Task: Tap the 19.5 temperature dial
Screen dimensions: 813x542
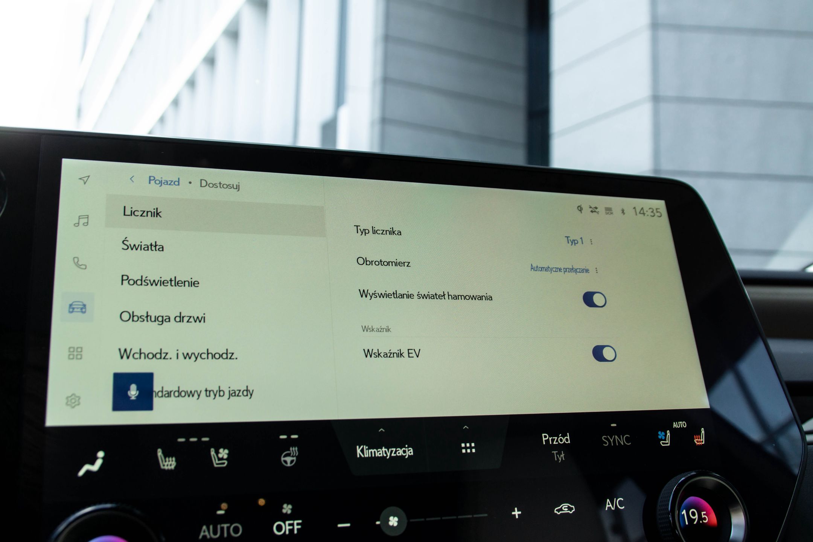Action: (x=696, y=516)
